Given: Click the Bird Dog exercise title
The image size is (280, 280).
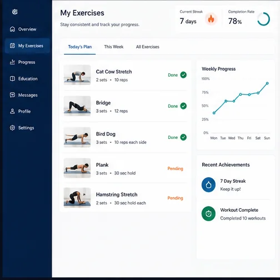Looking at the screenshot, I should point(106,134).
